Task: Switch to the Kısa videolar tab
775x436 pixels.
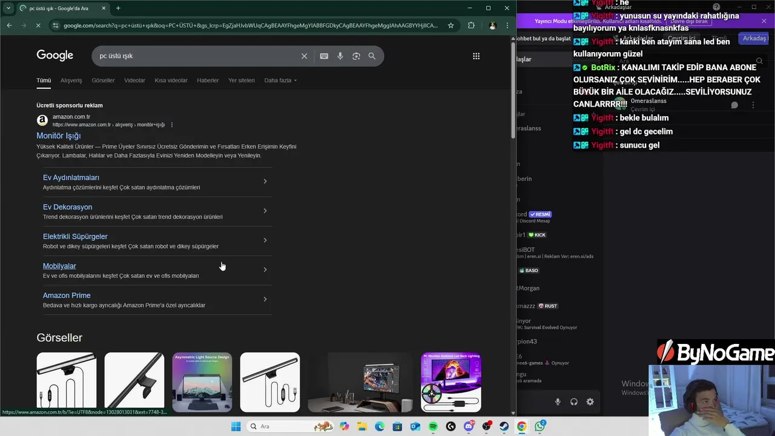Action: pyautogui.click(x=171, y=80)
